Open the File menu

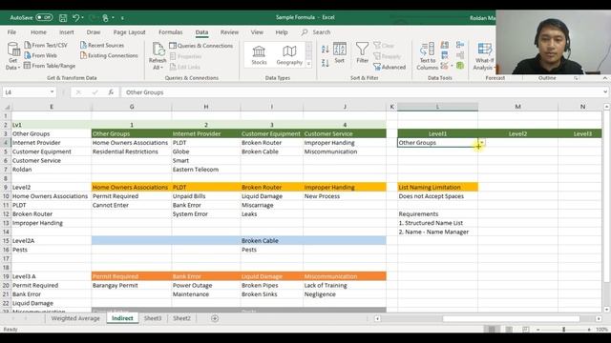(x=11, y=32)
